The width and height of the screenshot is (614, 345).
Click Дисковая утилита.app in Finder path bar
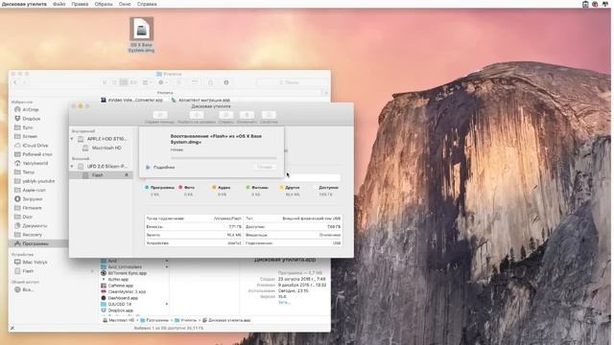(226, 320)
